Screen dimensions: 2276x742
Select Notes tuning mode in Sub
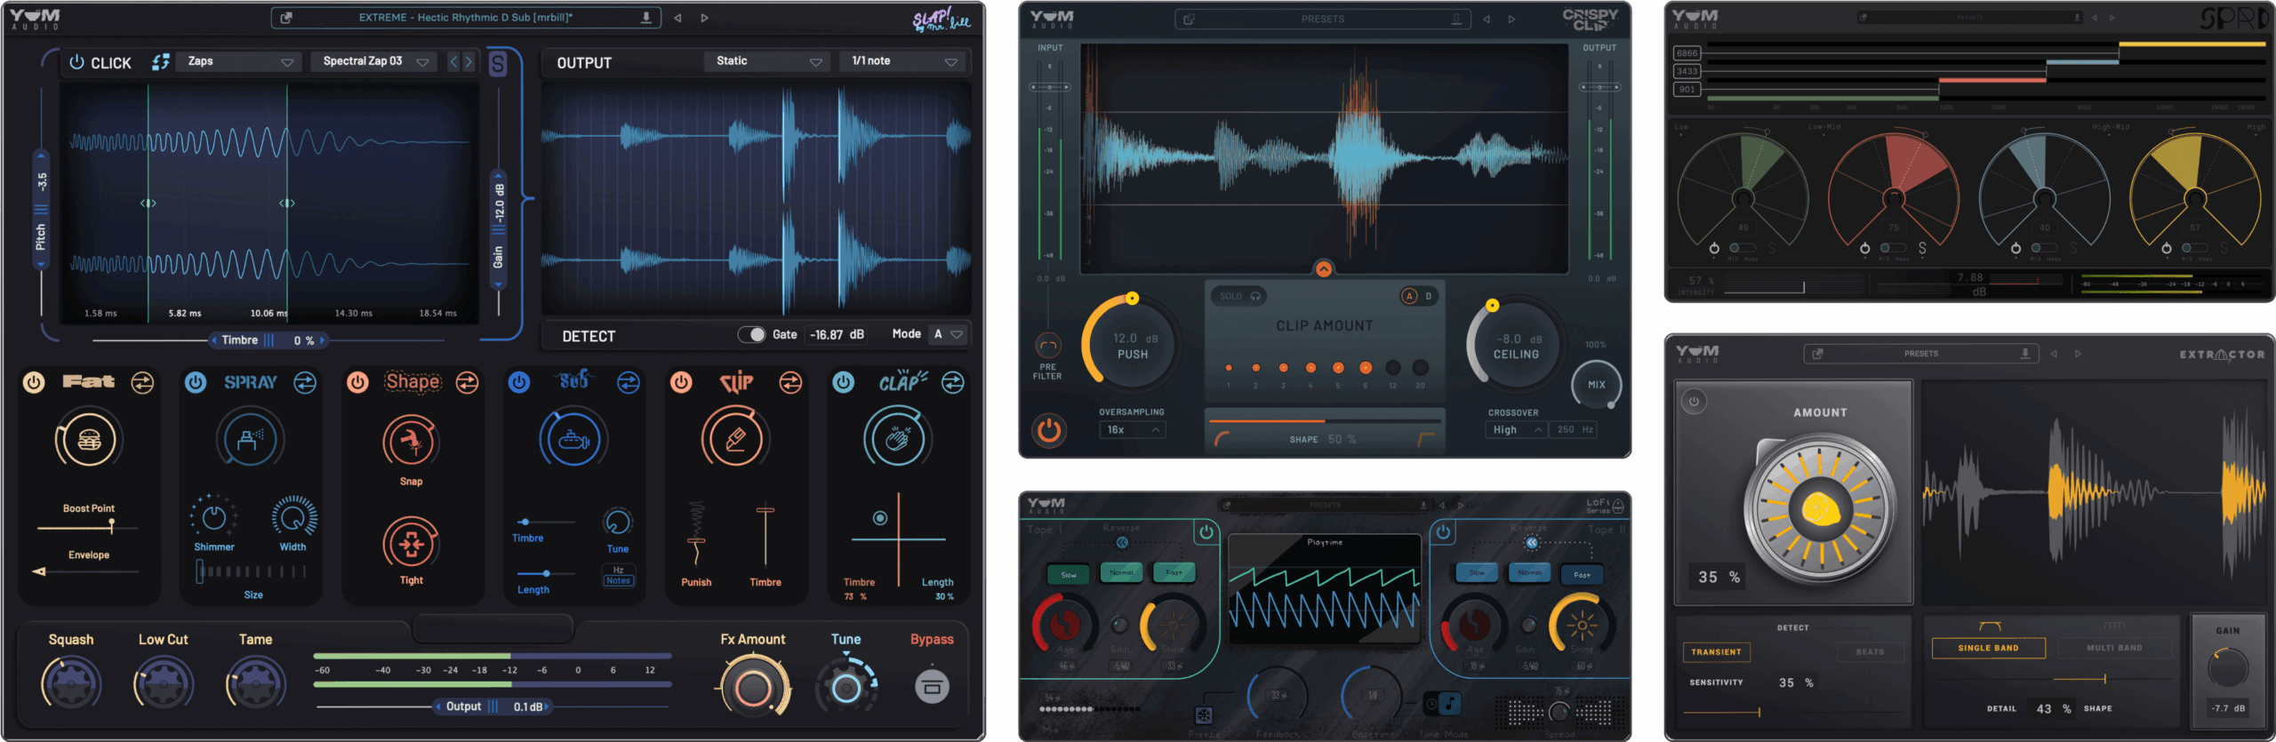(618, 581)
